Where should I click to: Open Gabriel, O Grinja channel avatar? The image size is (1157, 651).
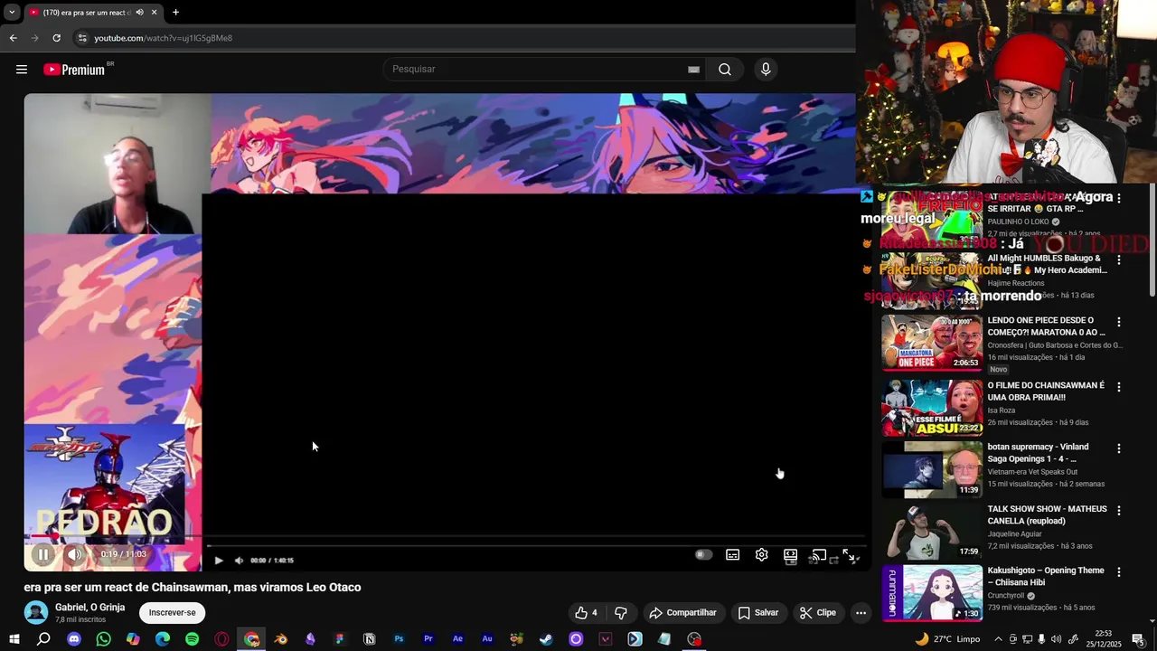(36, 612)
